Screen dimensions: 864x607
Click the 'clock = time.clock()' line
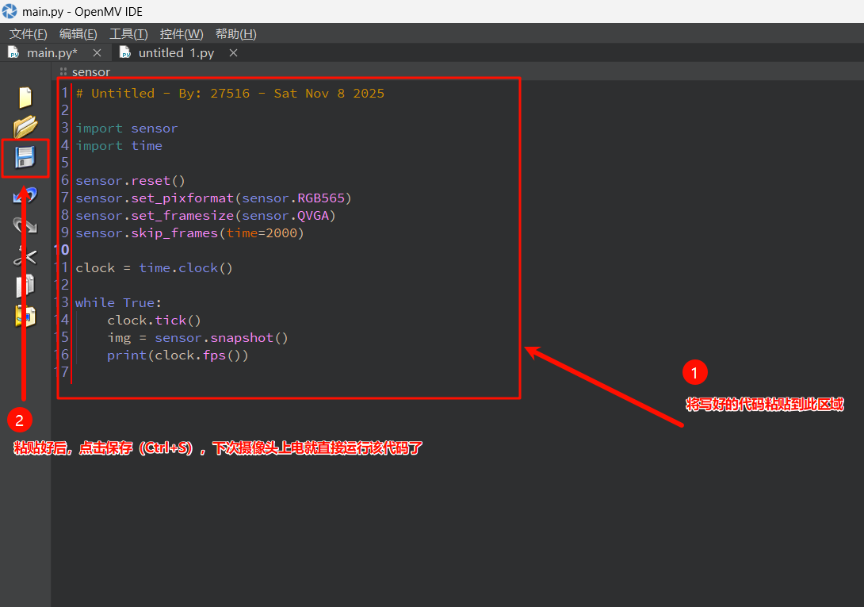coord(155,267)
